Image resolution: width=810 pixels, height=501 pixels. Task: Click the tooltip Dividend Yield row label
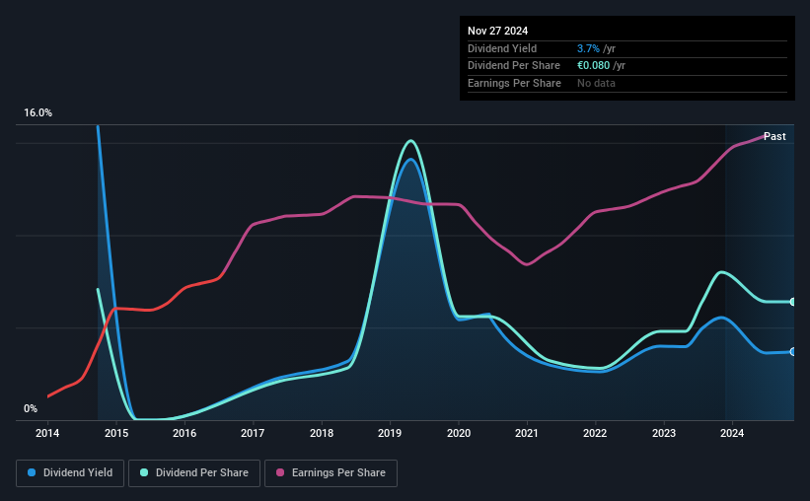click(502, 48)
